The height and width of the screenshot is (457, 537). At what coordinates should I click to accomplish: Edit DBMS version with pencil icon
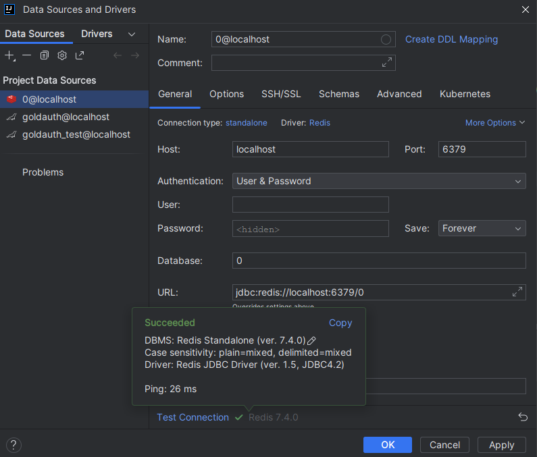pyautogui.click(x=311, y=341)
